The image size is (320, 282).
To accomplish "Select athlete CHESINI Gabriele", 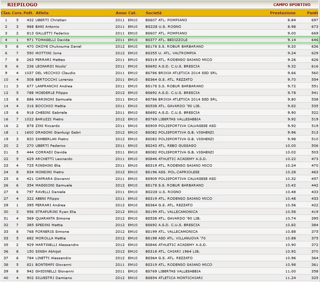I will click(51, 113).
